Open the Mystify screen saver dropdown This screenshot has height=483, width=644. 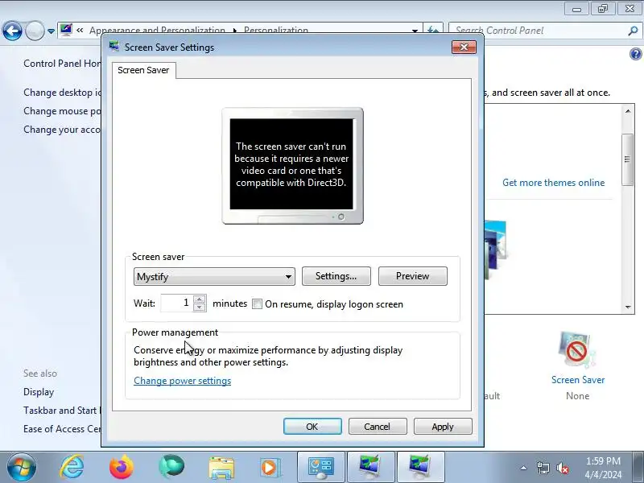click(214, 277)
